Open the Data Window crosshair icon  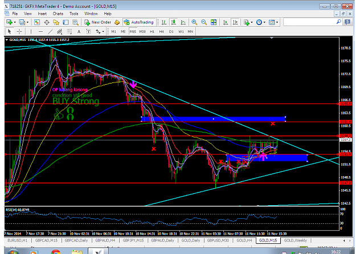pyautogui.click(x=47, y=22)
